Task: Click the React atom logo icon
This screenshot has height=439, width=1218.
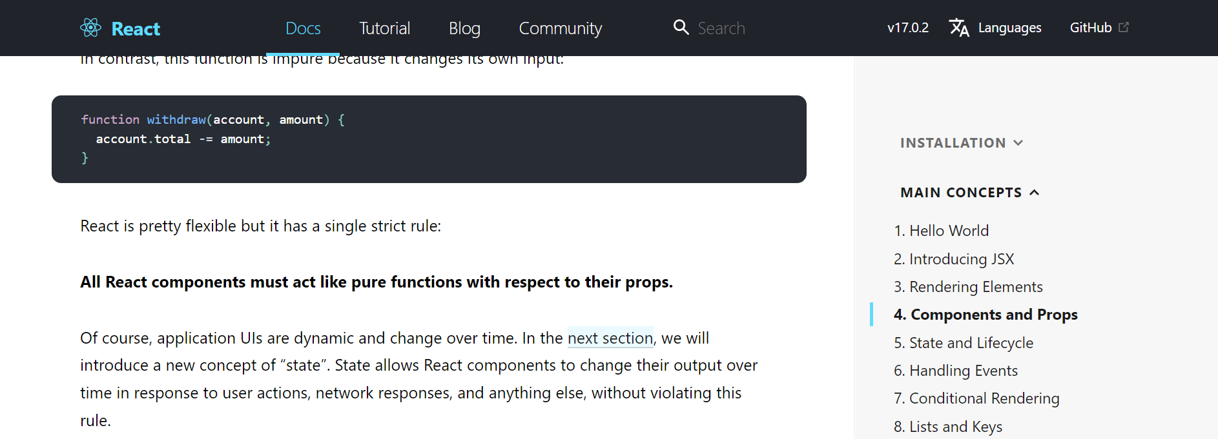Action: click(91, 28)
